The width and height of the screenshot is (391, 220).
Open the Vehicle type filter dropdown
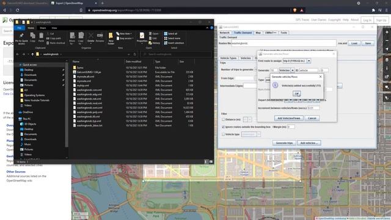point(259,134)
